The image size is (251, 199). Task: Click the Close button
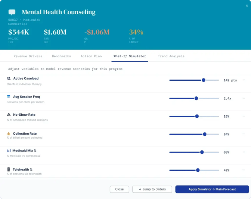pos(120,189)
